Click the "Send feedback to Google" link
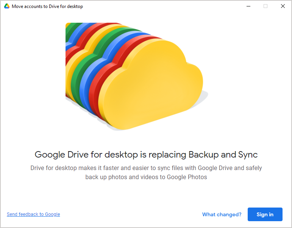Screen dimensions: 292x228 pyautogui.click(x=33, y=214)
